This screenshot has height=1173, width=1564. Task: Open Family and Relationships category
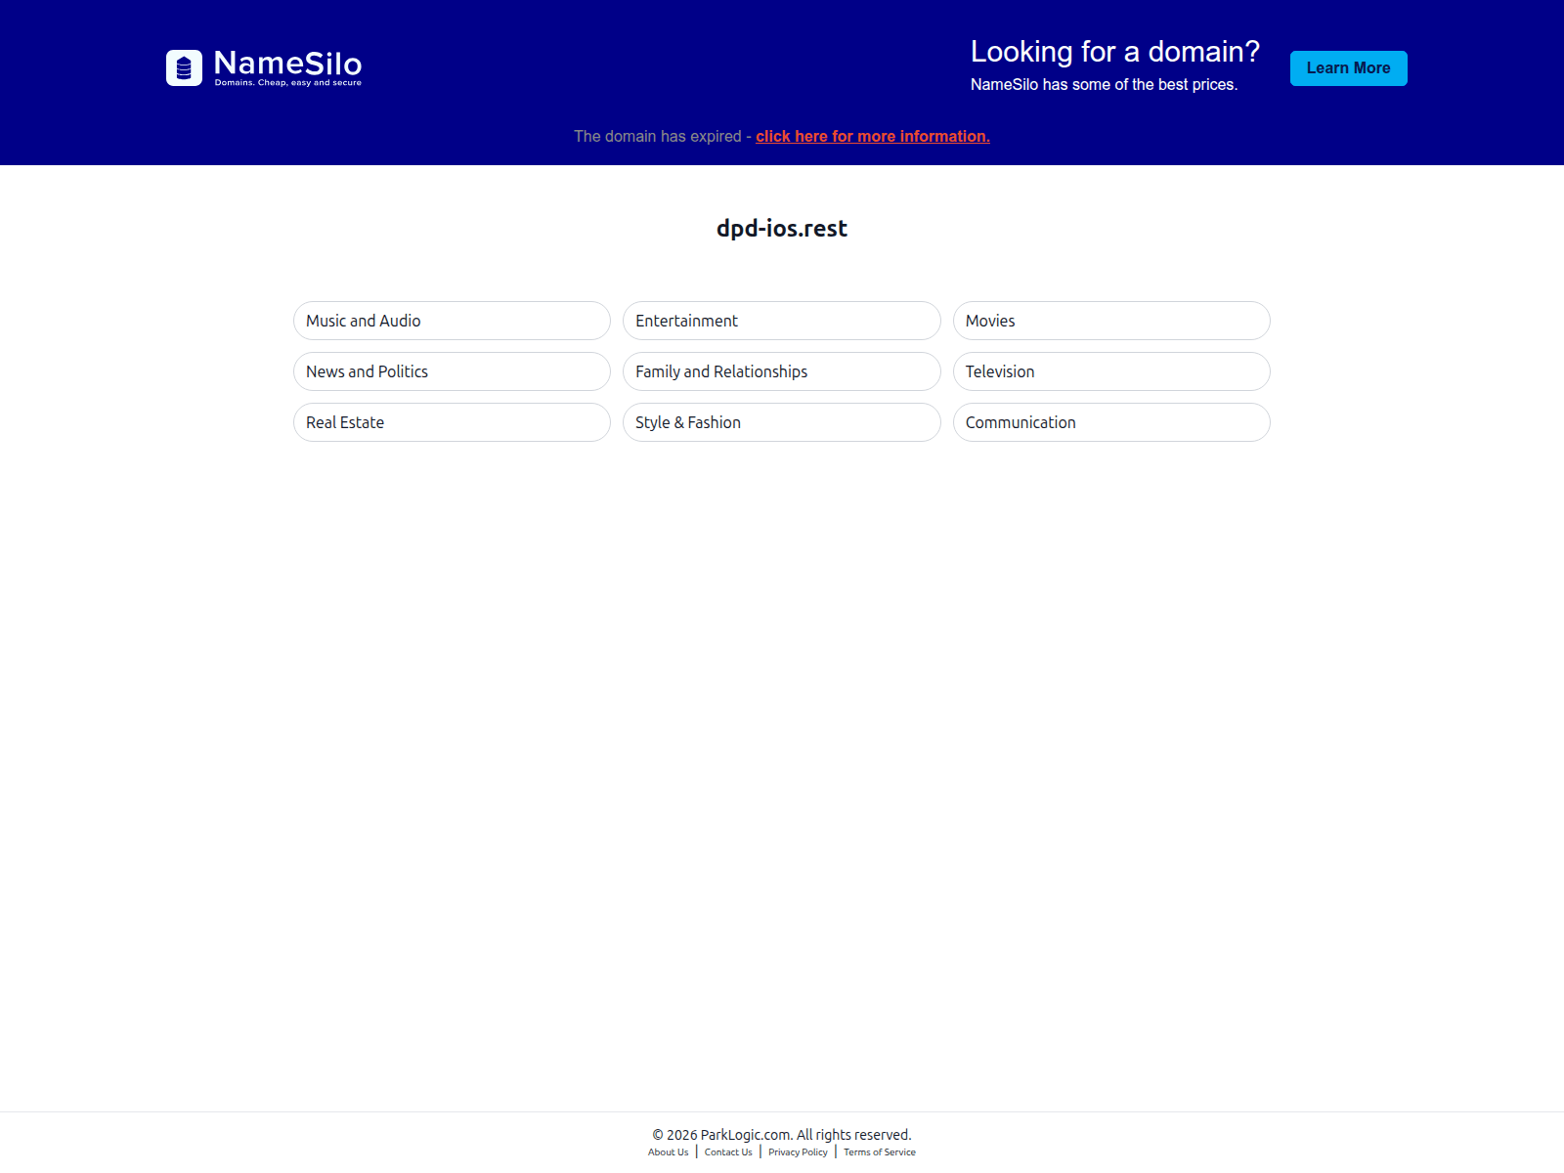(781, 371)
